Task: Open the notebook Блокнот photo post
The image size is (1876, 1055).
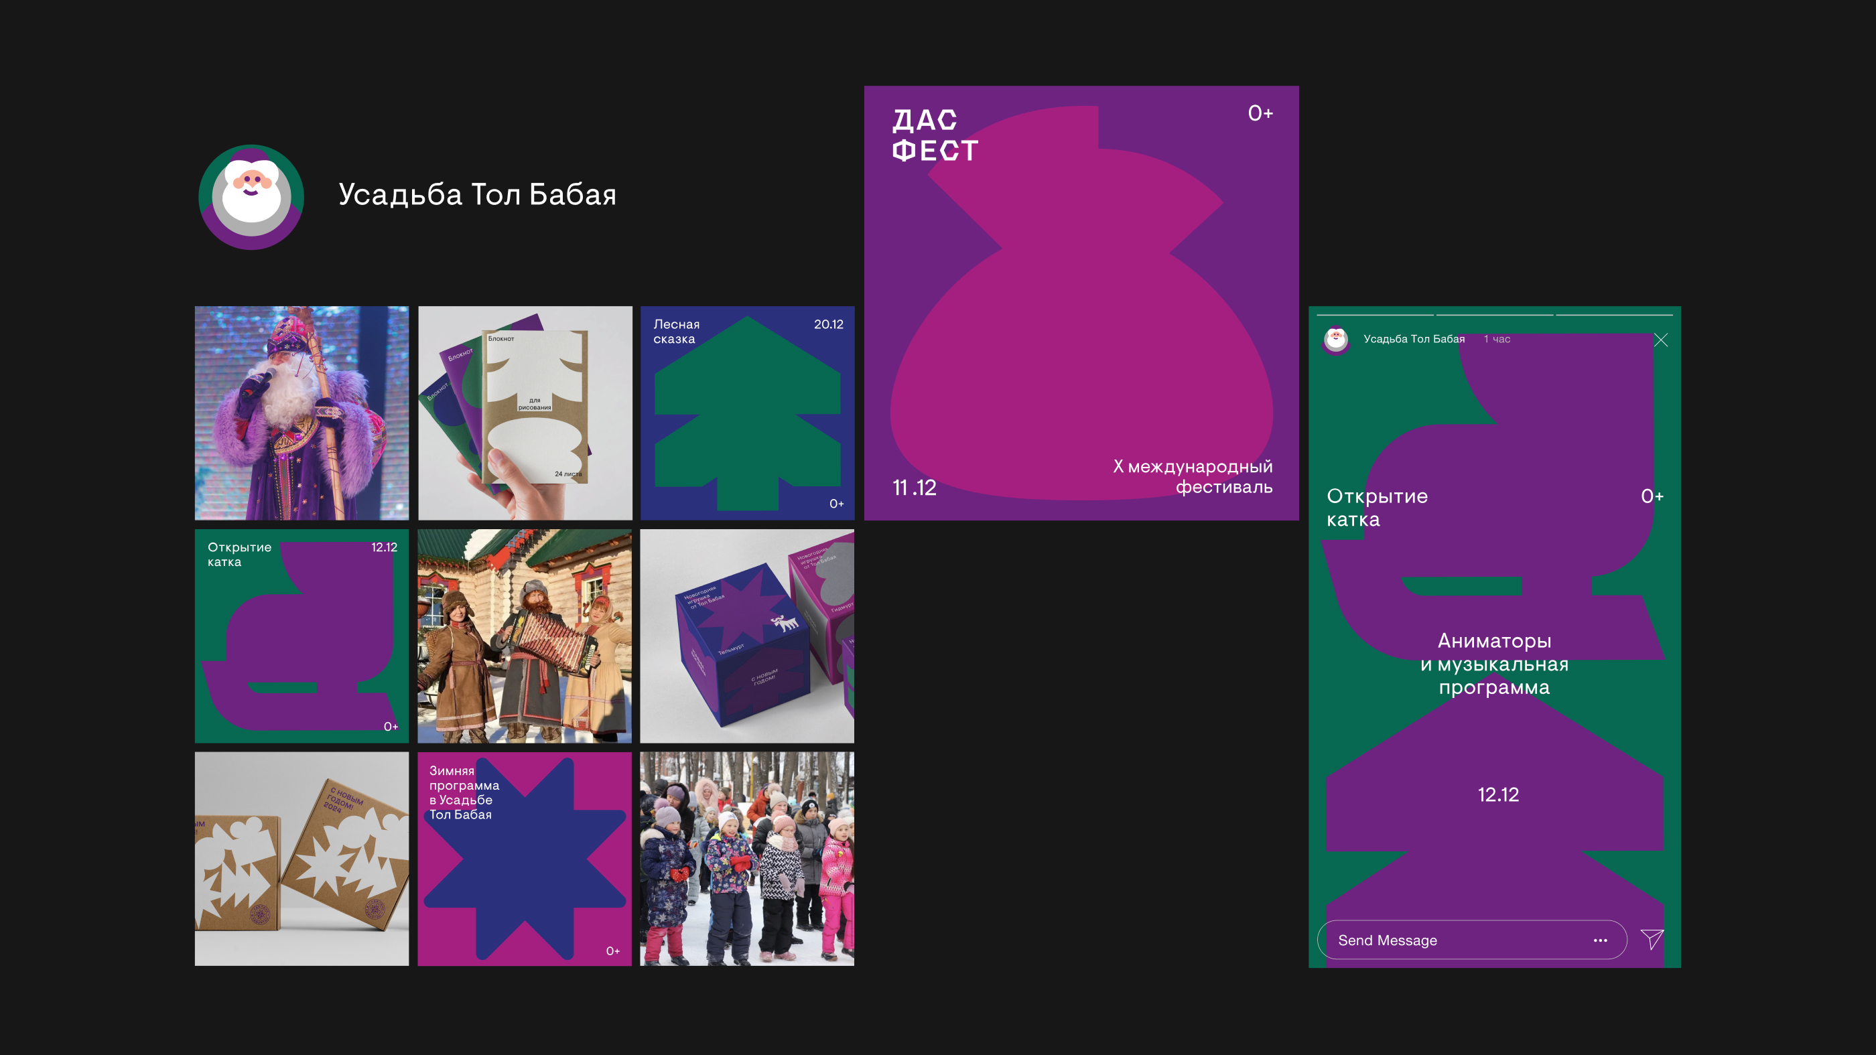Action: 525,413
